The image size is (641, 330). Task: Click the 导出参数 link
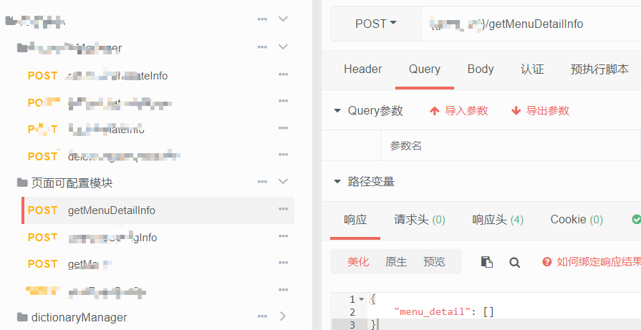(547, 111)
